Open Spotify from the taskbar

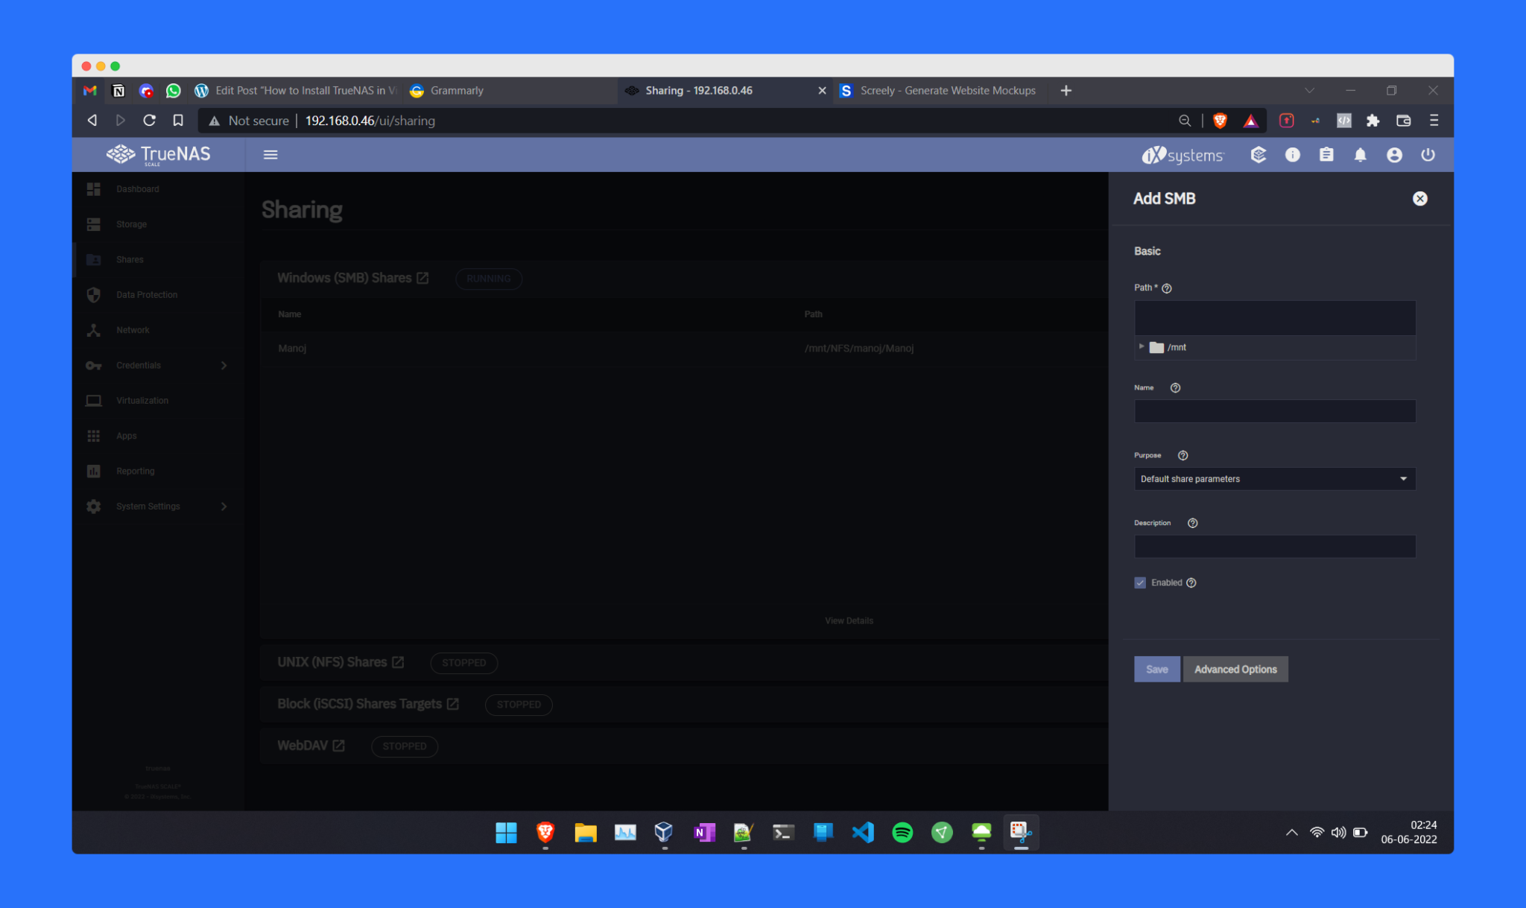coord(902,832)
